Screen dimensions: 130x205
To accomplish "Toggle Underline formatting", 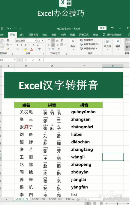I will tap(26, 45).
